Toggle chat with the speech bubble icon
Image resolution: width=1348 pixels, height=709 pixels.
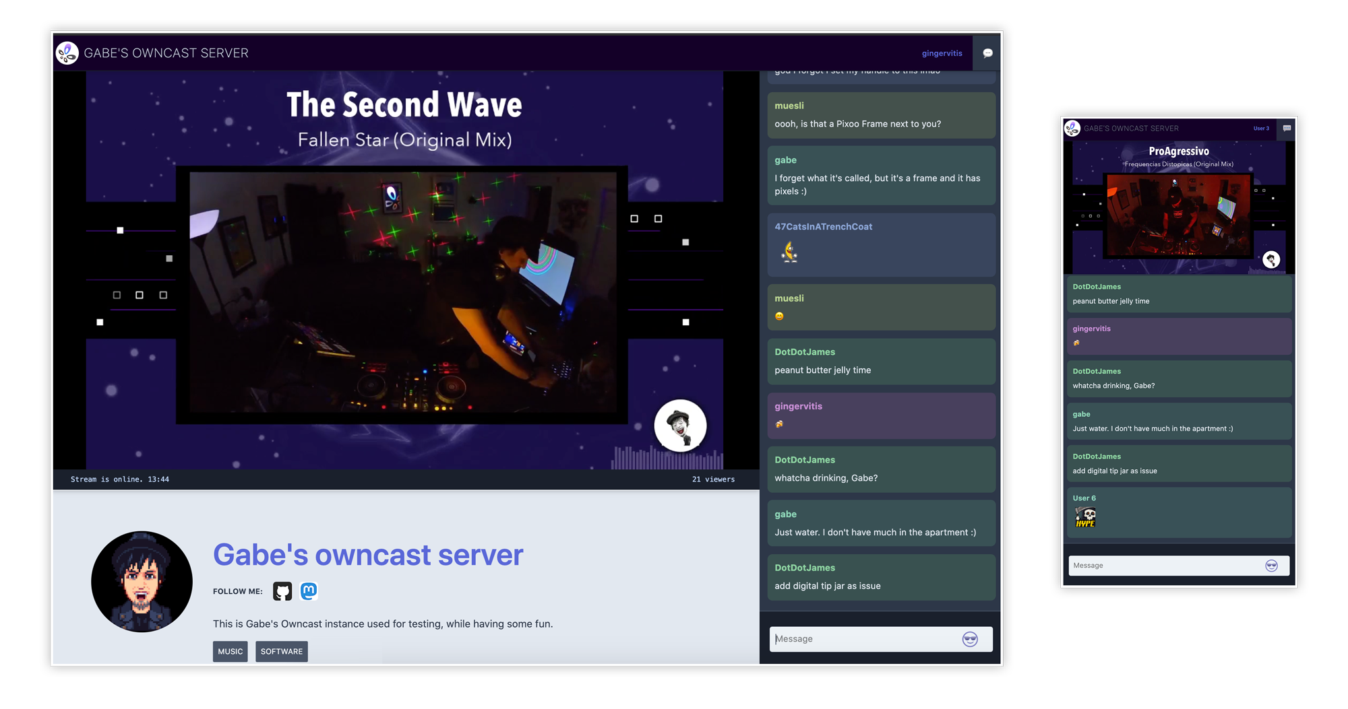987,53
